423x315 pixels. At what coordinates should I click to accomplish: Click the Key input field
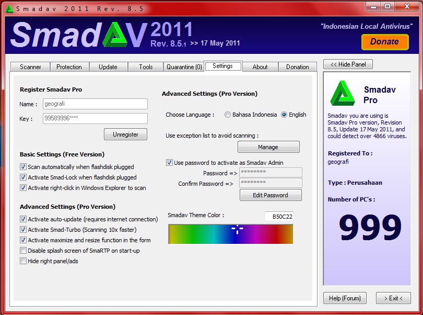[95, 118]
